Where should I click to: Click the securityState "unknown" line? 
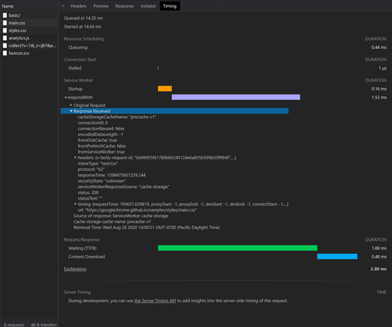102,181
